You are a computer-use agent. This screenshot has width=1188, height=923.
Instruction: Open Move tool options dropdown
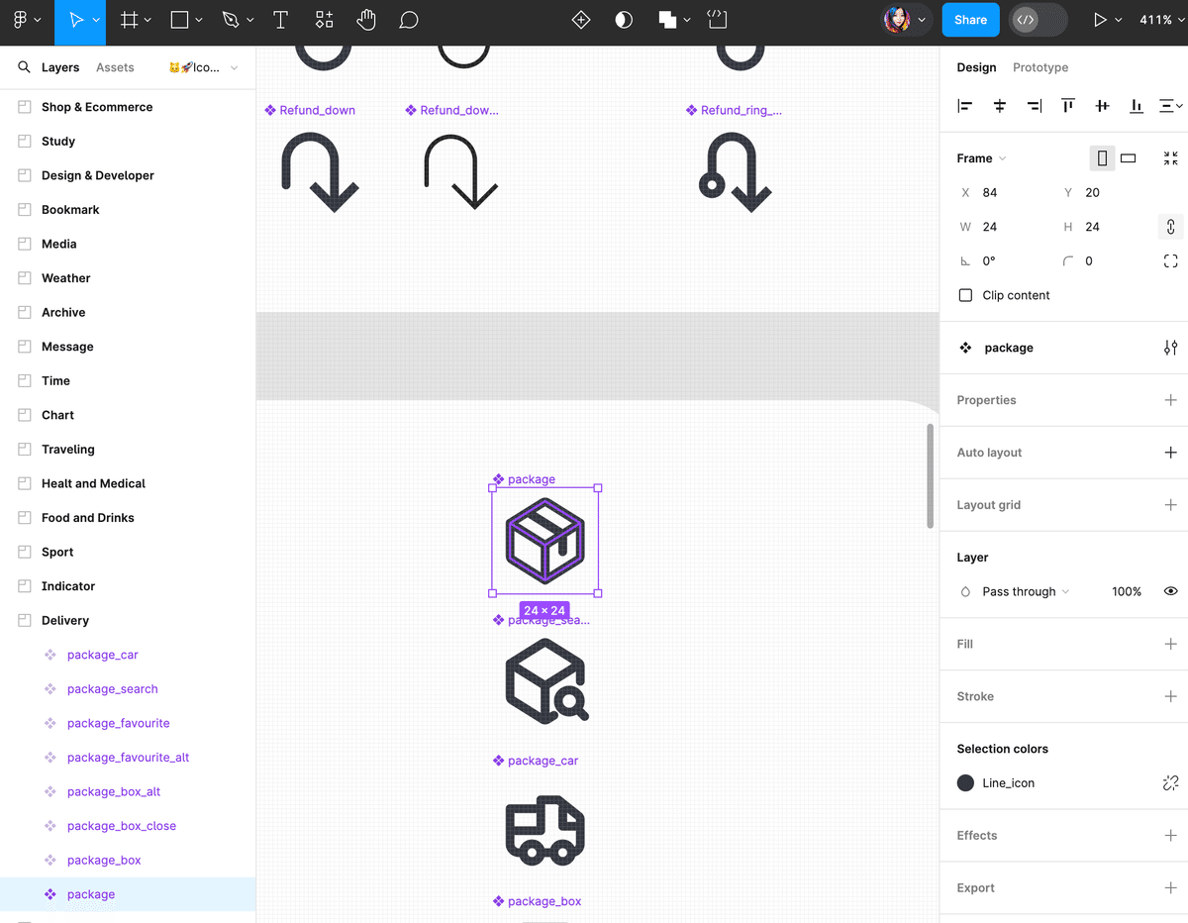(95, 21)
